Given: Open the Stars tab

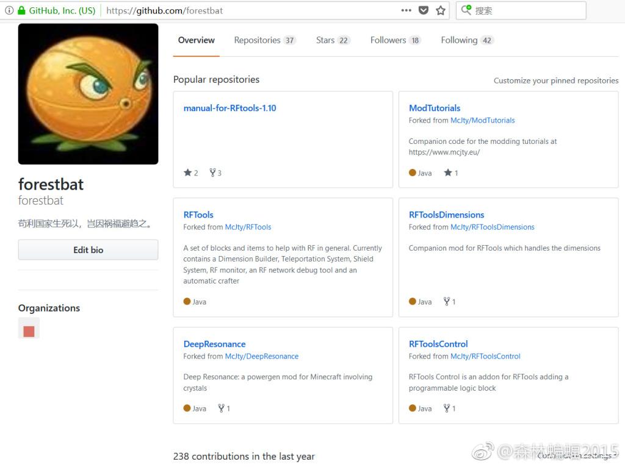Looking at the screenshot, I should tap(333, 40).
